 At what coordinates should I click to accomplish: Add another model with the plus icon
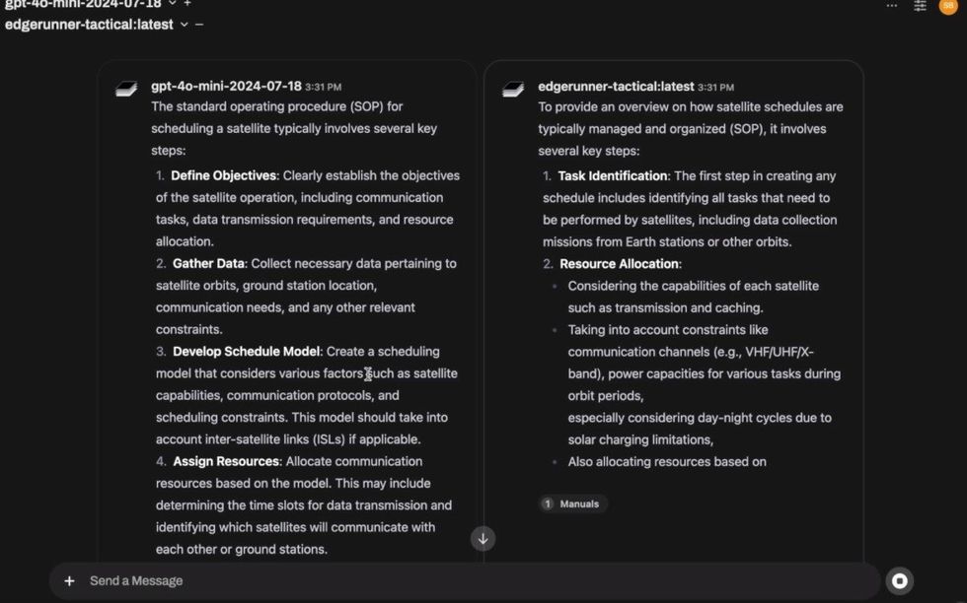187,4
